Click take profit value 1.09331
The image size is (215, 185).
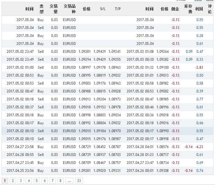(115, 171)
